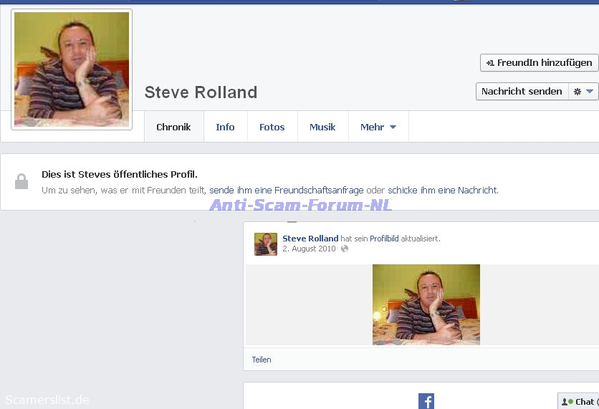Follow the 'sende ihm eine Freundschaftsanfrage' link
The image size is (599, 409).
click(x=286, y=191)
